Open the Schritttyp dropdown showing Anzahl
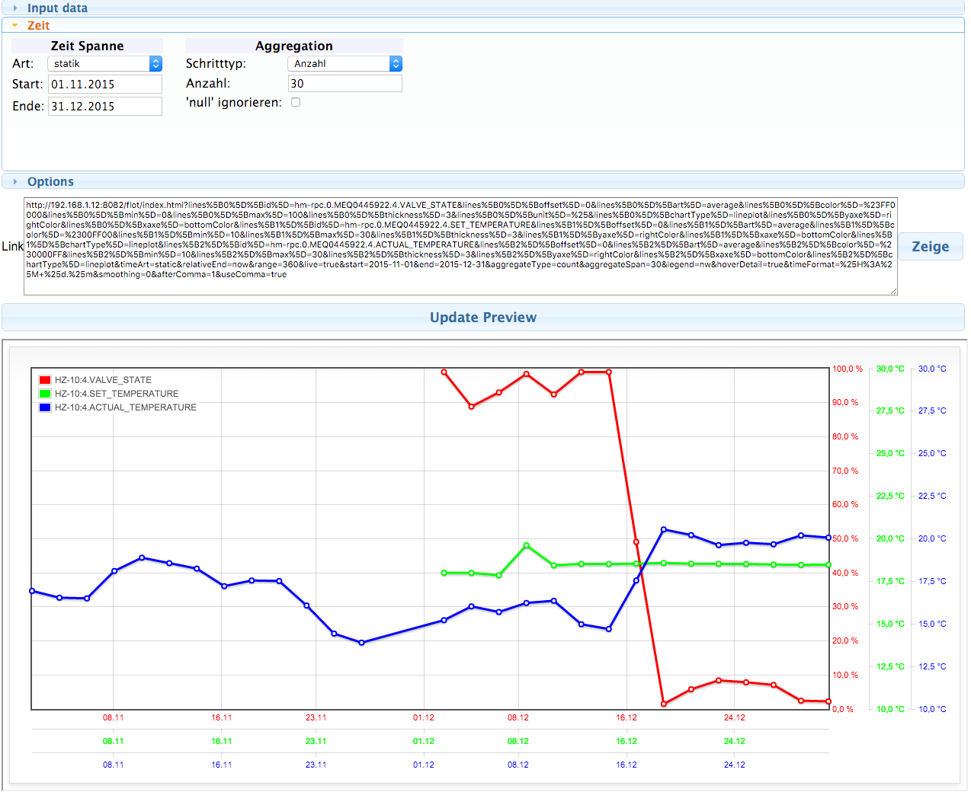Image resolution: width=971 pixels, height=792 pixels. click(x=344, y=64)
